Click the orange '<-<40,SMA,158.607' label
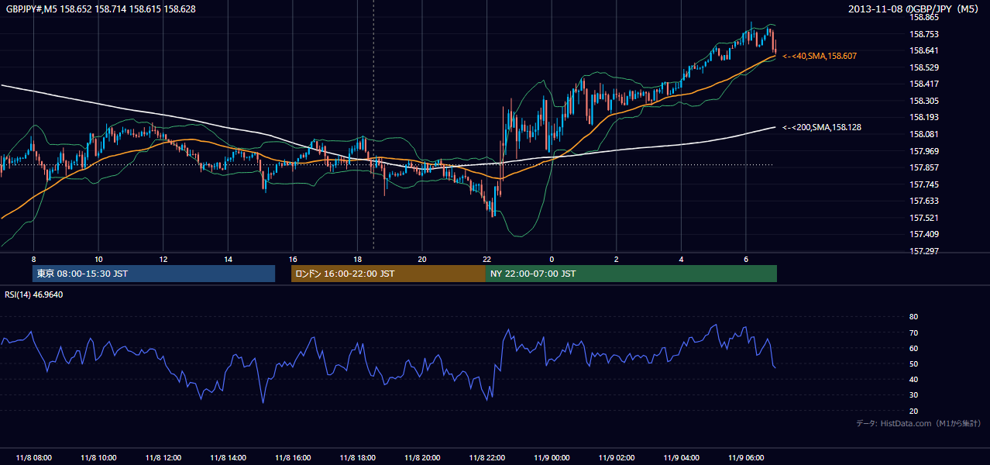 [x=820, y=57]
